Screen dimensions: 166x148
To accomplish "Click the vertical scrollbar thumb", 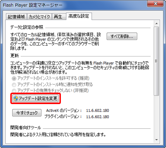I will point(156,61).
